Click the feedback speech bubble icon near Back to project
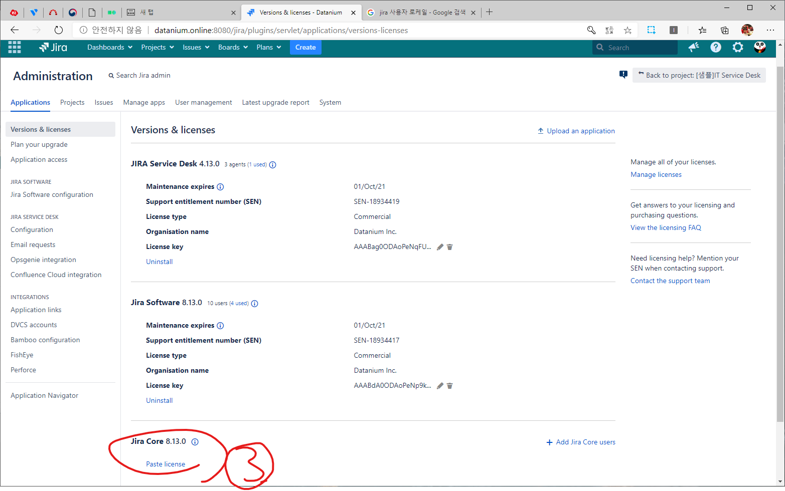785x491 pixels. click(x=623, y=75)
